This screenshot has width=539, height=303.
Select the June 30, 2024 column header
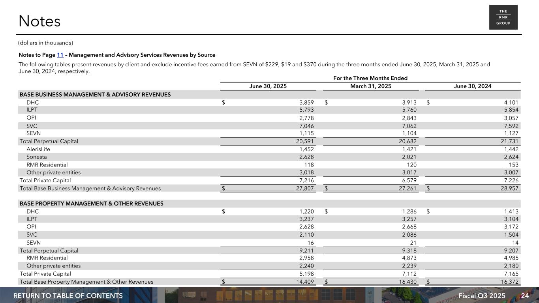(473, 86)
